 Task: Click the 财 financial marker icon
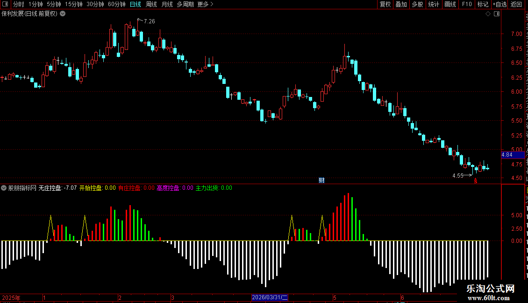(321, 180)
